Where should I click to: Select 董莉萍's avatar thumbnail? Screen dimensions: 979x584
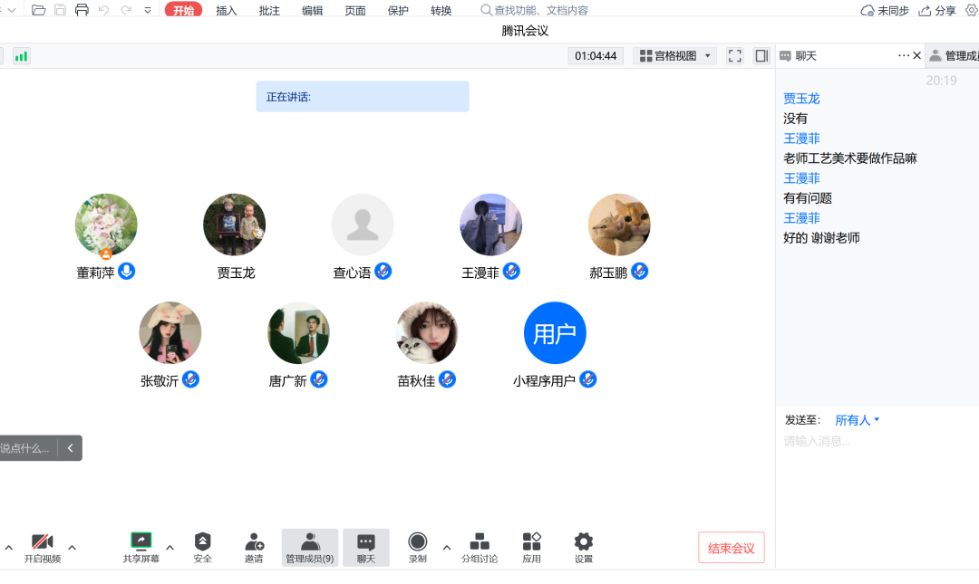click(x=106, y=225)
